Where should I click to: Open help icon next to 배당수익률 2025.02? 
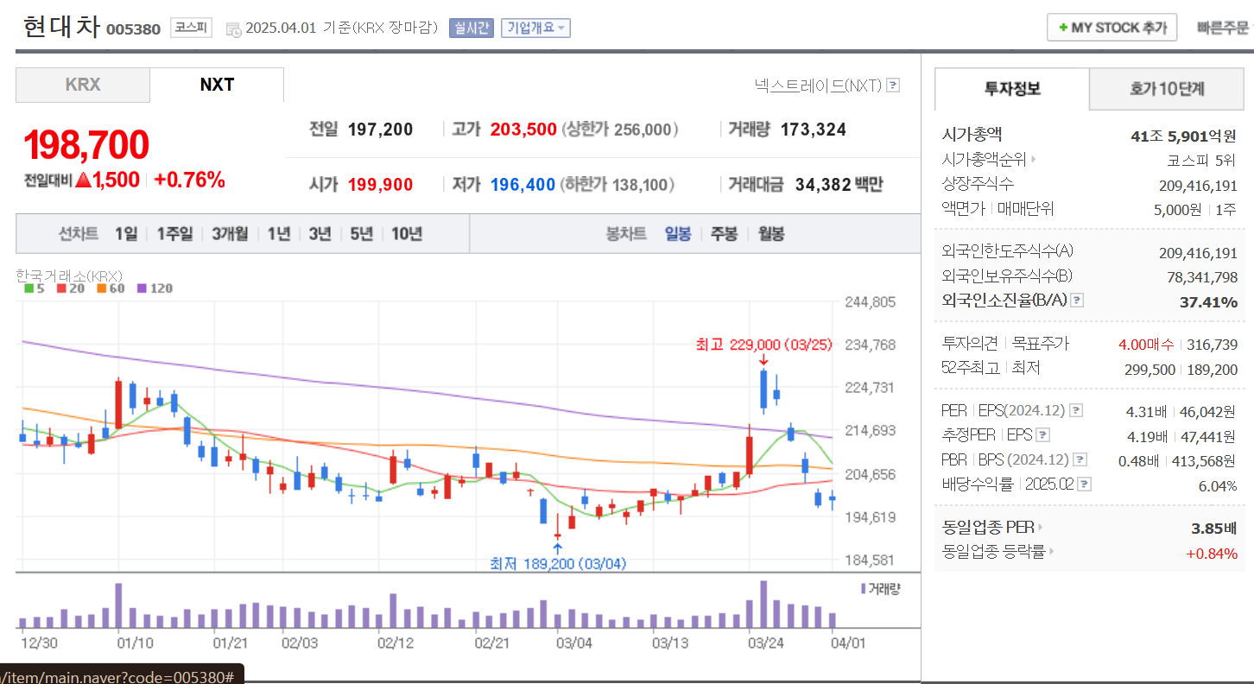1085,484
